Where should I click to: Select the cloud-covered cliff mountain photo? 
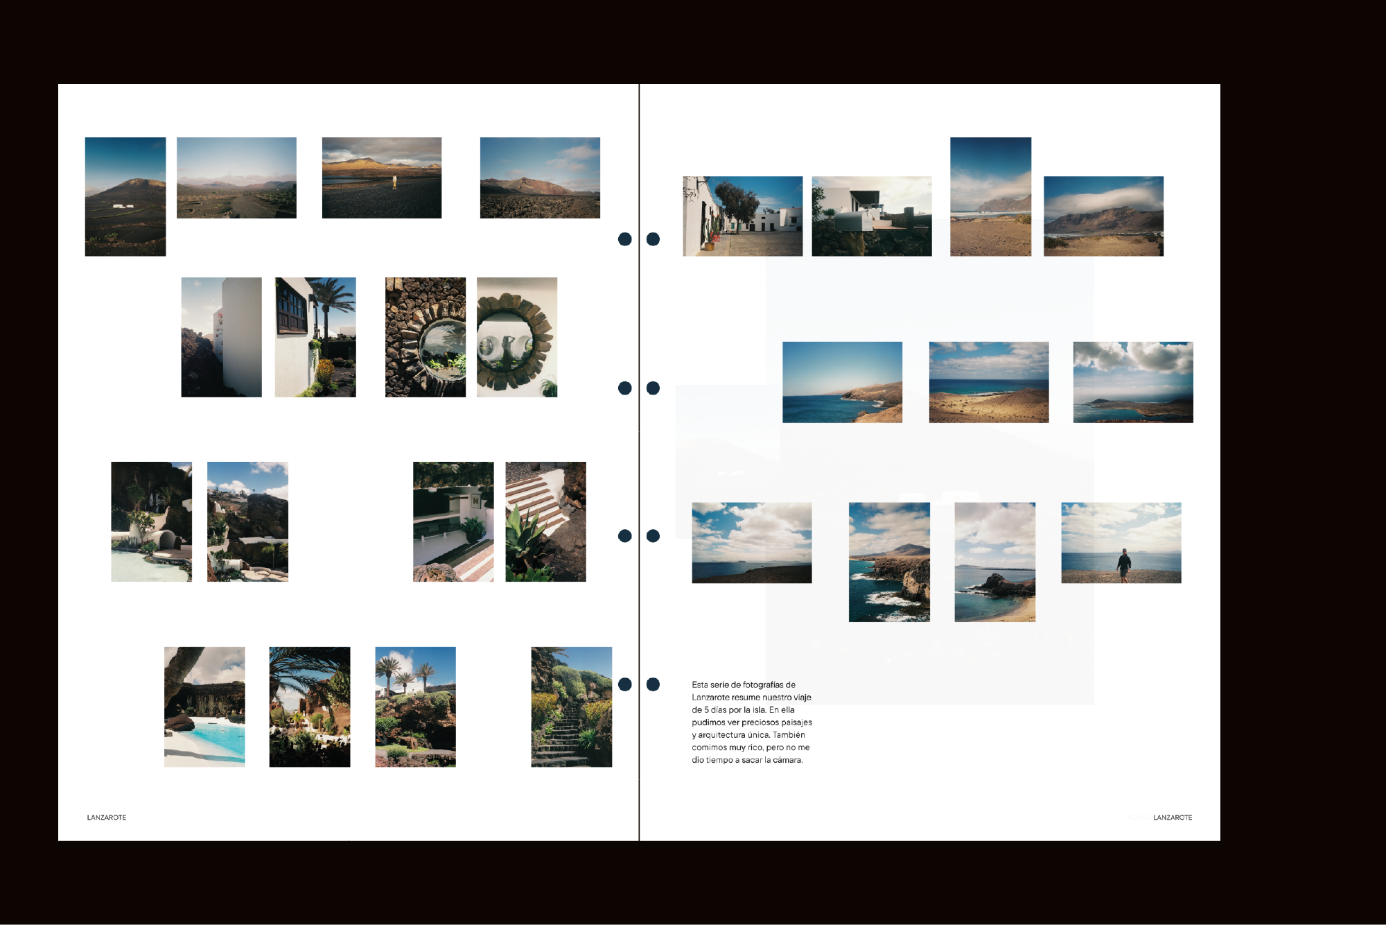coord(1103,216)
